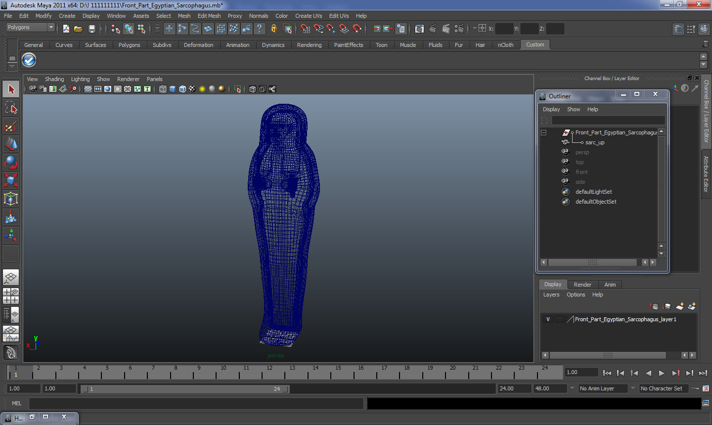
Task: Click the Universal Manipulator tool
Action: 11,199
